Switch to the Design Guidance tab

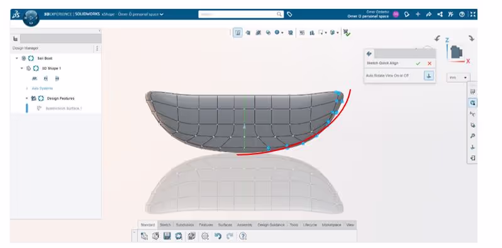[271, 225]
